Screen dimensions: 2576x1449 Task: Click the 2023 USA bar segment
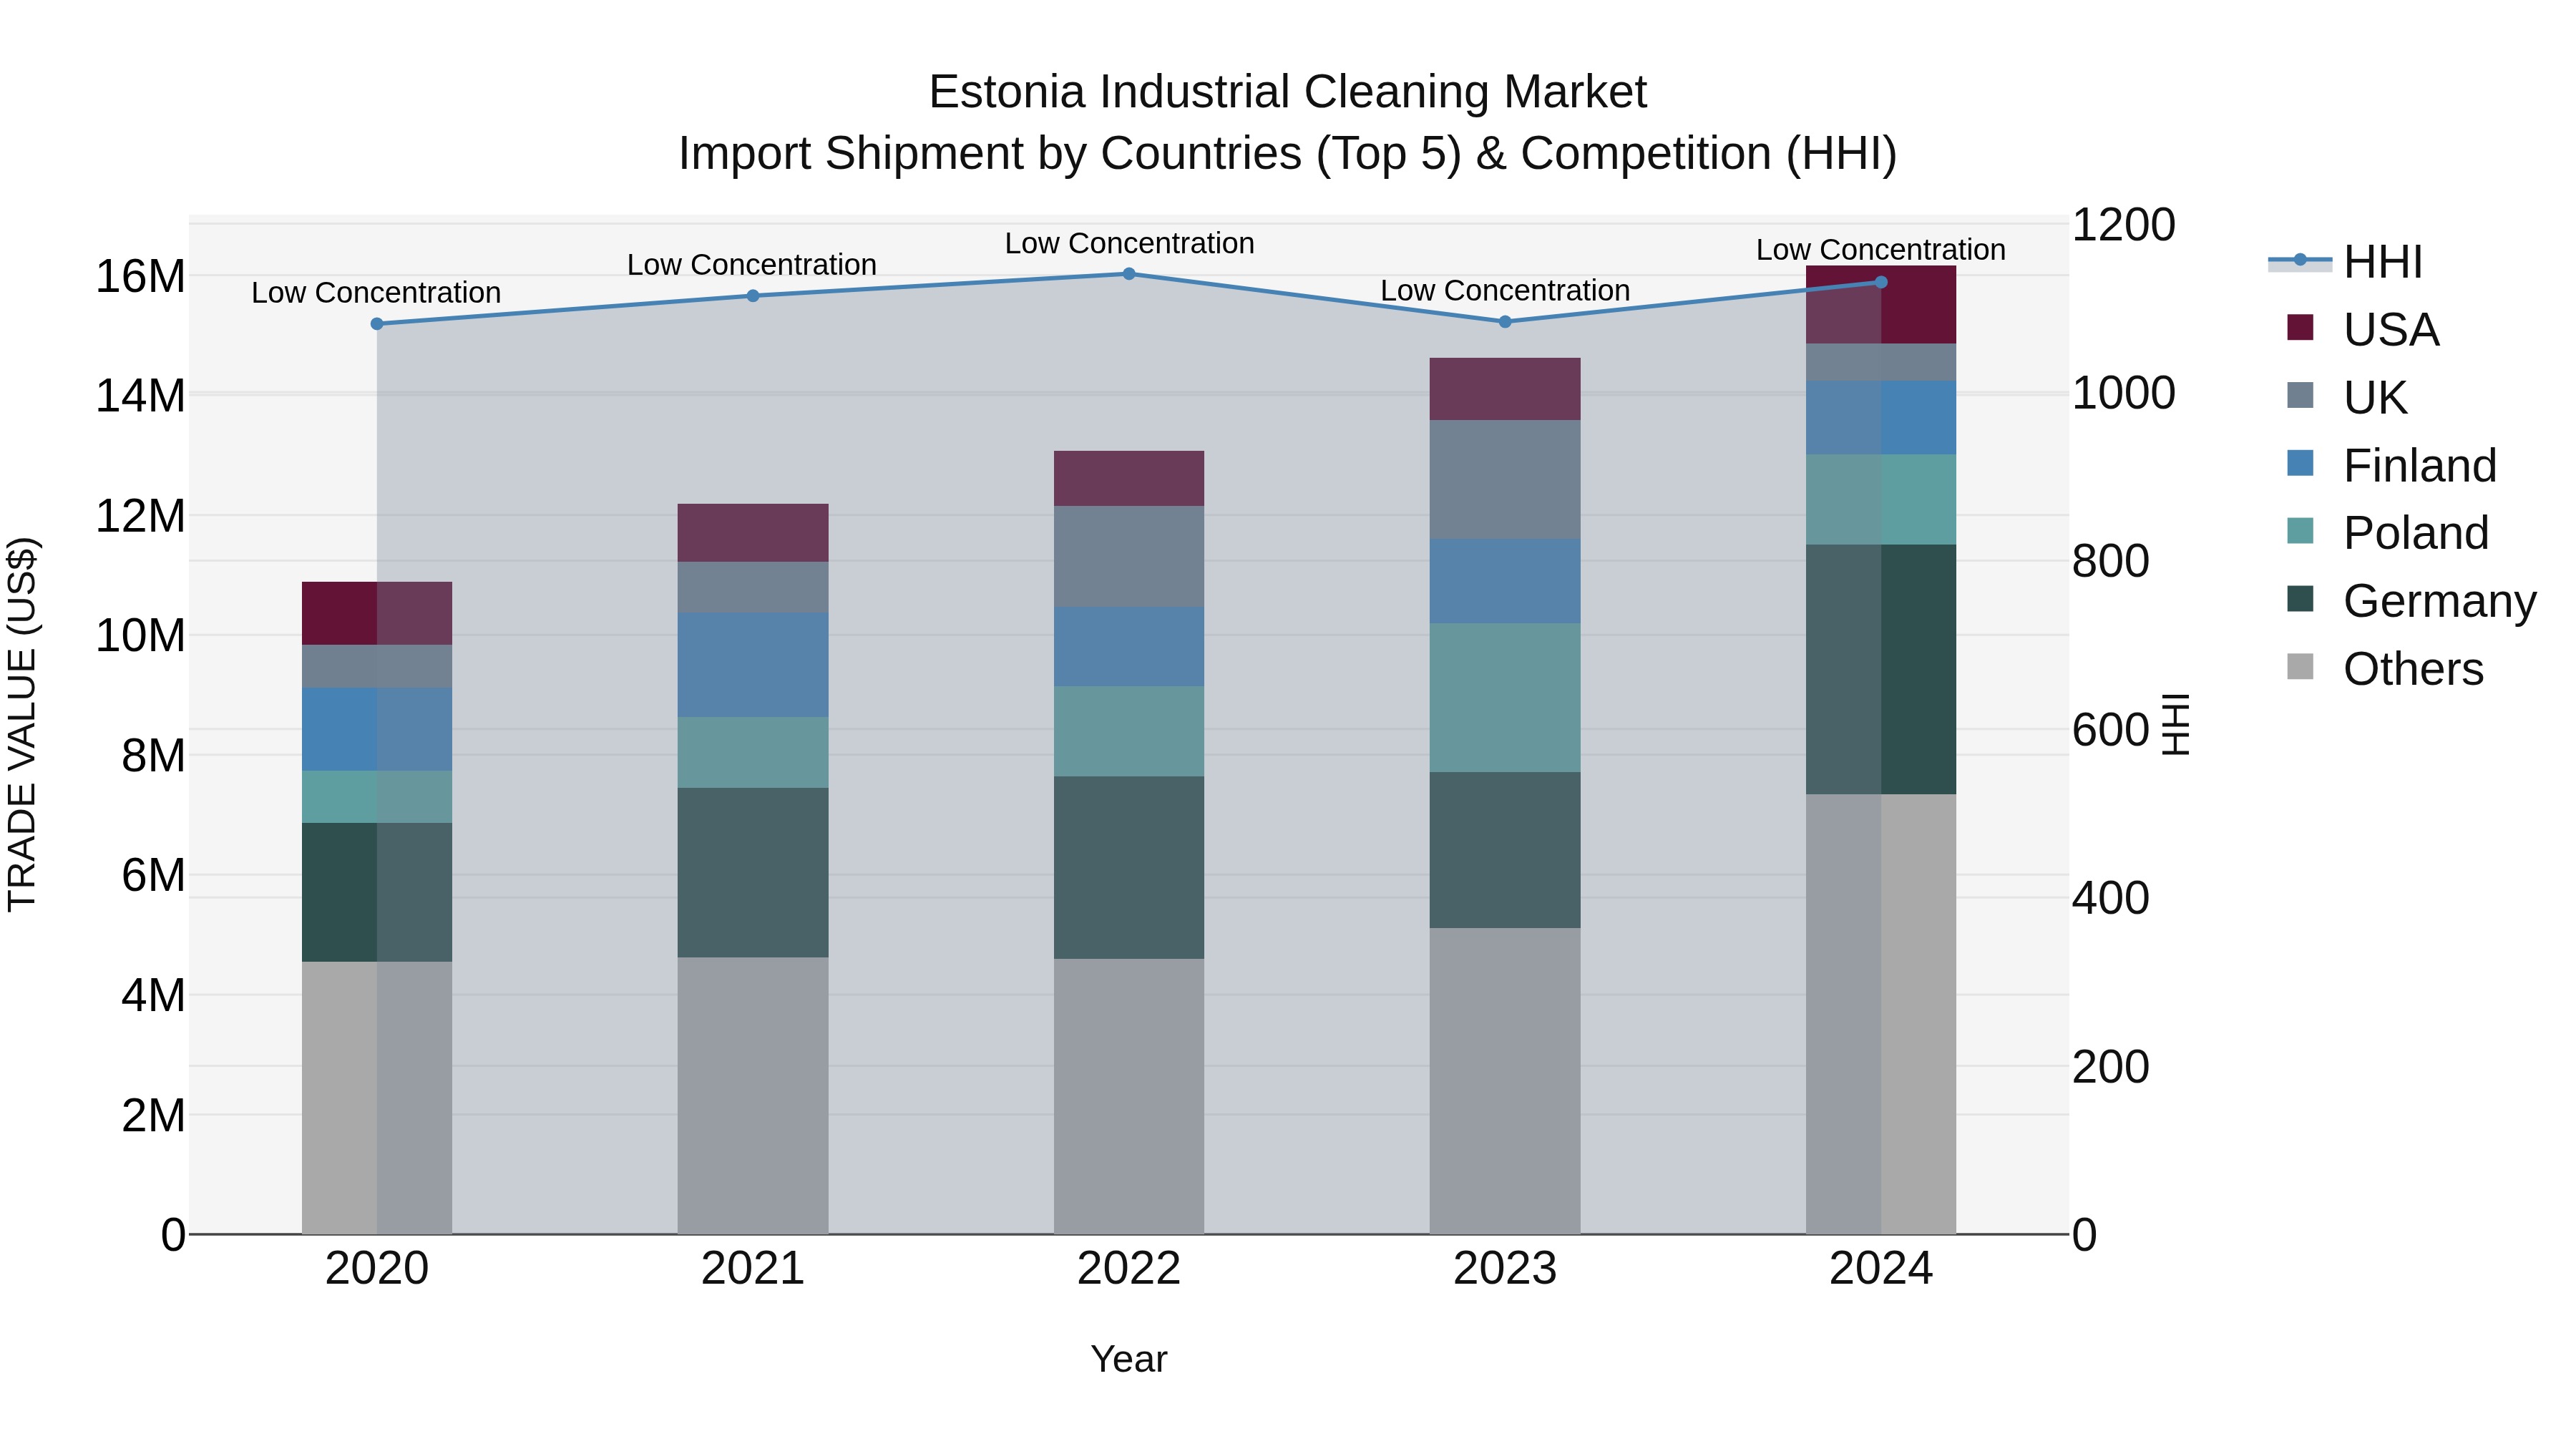pyautogui.click(x=1505, y=389)
